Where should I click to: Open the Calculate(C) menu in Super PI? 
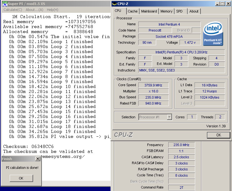(x=13, y=10)
